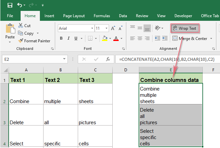The height and width of the screenshot is (148, 220).
Task: Select Align Left icon
Action: (x=133, y=38)
